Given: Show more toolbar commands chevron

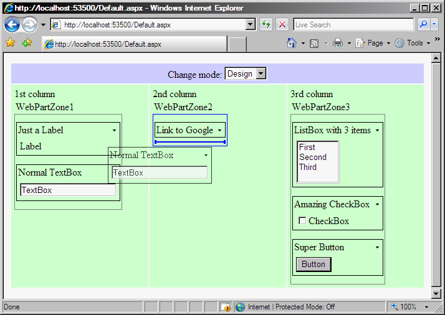Looking at the screenshot, I should [438, 39].
